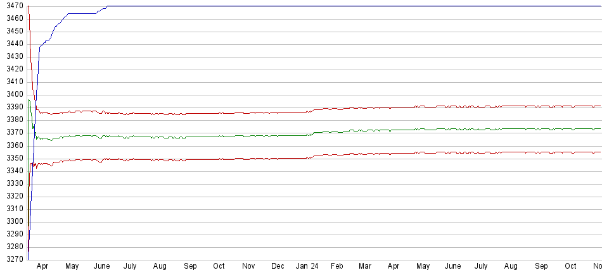Viewport: 602px width, 275px height.
Task: Click the Mar x-axis label
Action: (365, 267)
